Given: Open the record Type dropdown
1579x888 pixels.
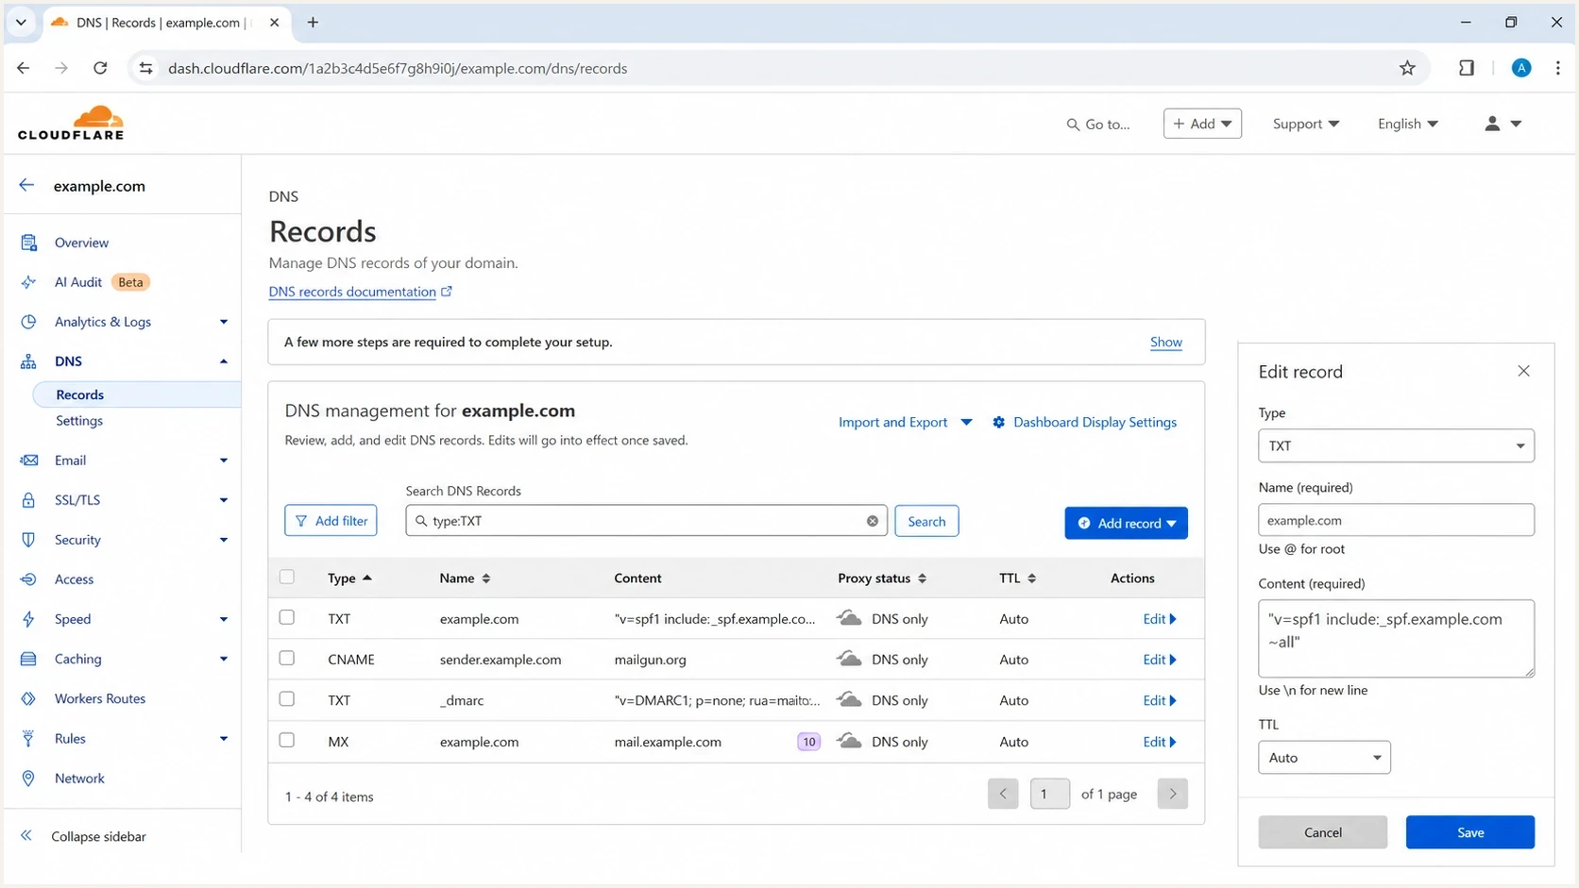Looking at the screenshot, I should 1396,445.
